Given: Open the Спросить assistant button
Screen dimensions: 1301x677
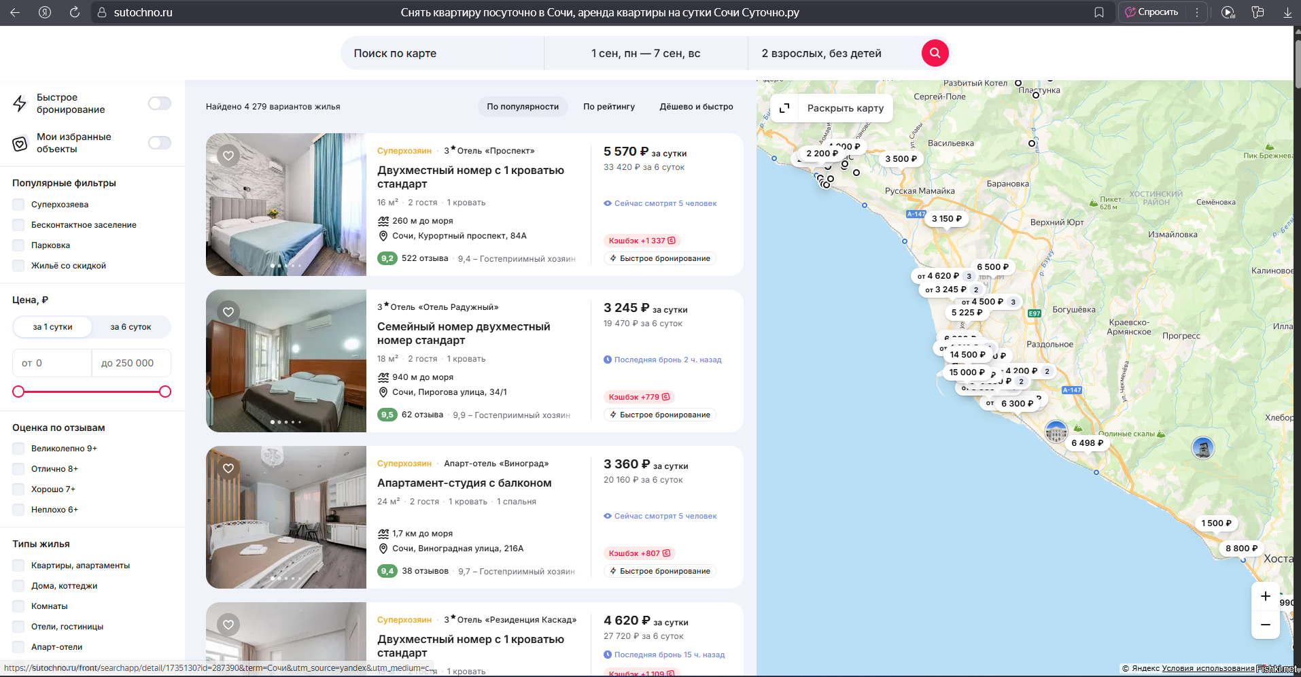Looking at the screenshot, I should [x=1152, y=12].
